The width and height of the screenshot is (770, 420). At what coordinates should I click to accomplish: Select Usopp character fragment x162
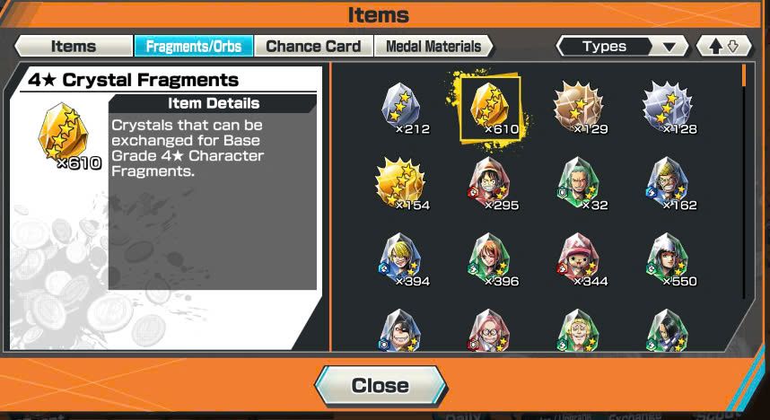tap(669, 184)
